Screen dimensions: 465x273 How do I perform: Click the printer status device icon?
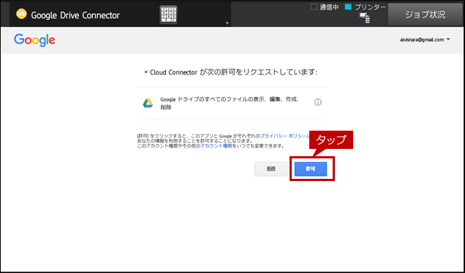(365, 18)
